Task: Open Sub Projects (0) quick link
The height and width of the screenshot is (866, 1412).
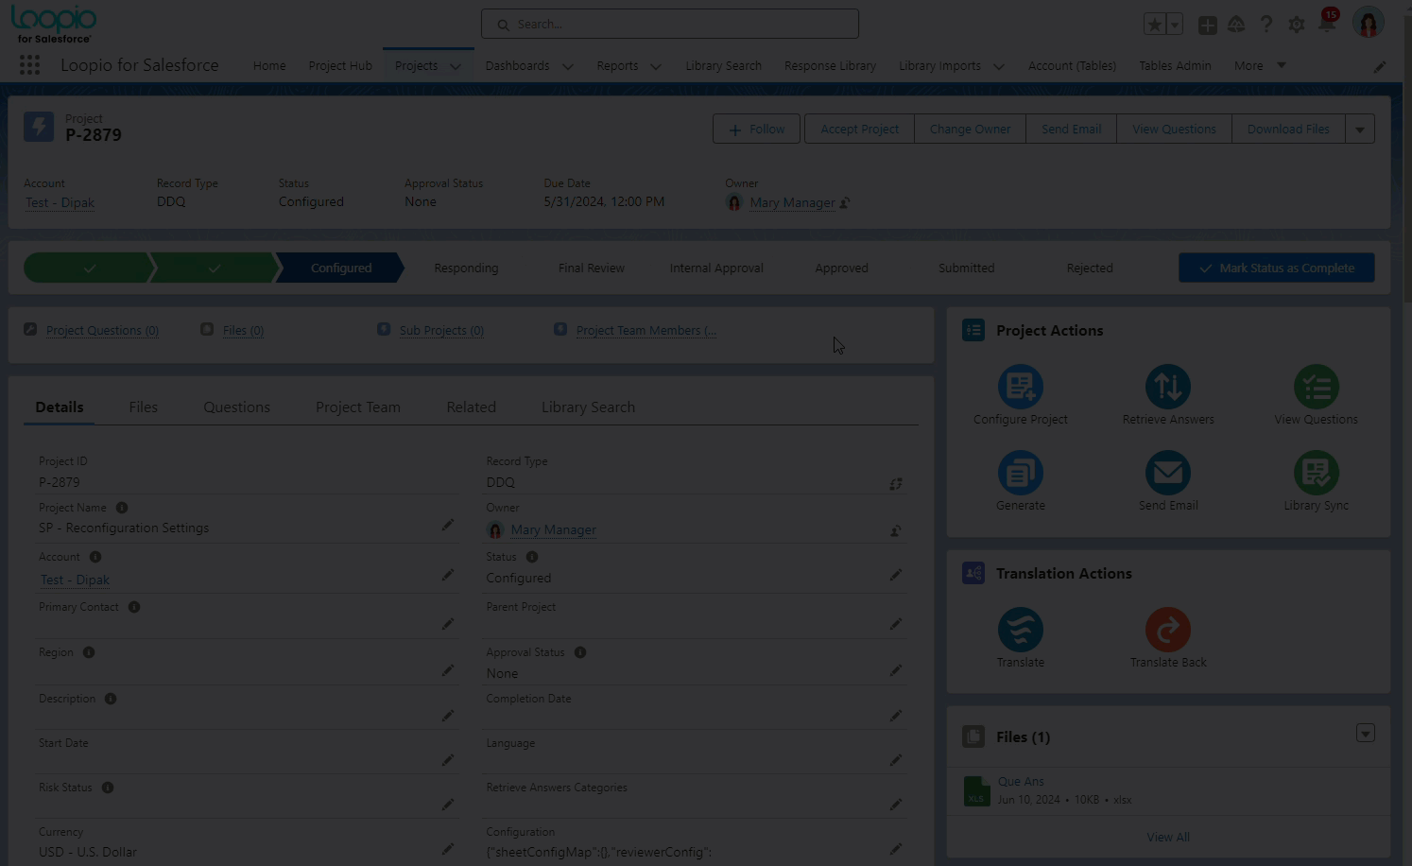Action: pos(441,330)
